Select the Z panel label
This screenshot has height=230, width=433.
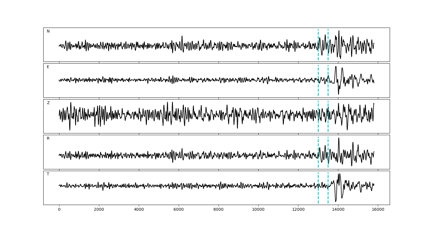coord(48,103)
